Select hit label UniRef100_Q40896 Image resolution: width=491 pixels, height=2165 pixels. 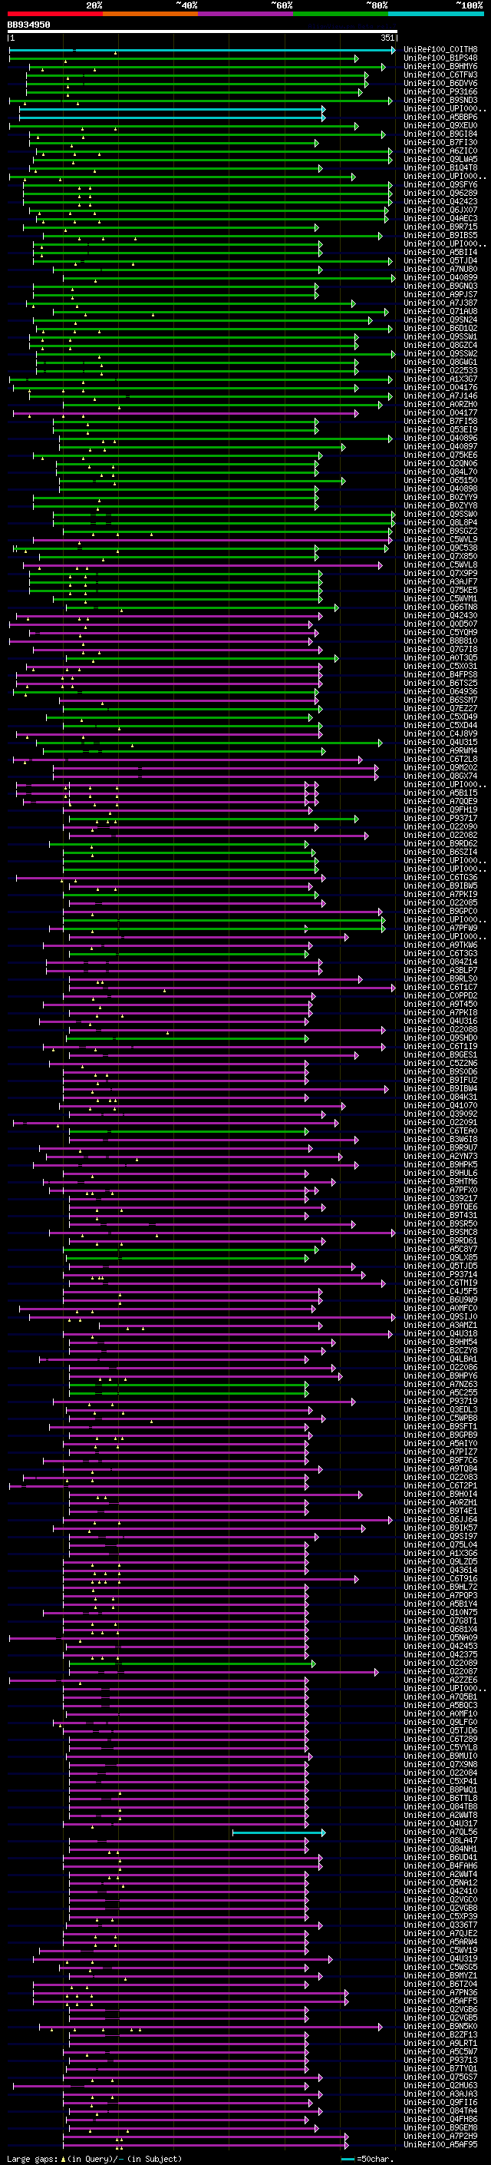click(x=440, y=438)
